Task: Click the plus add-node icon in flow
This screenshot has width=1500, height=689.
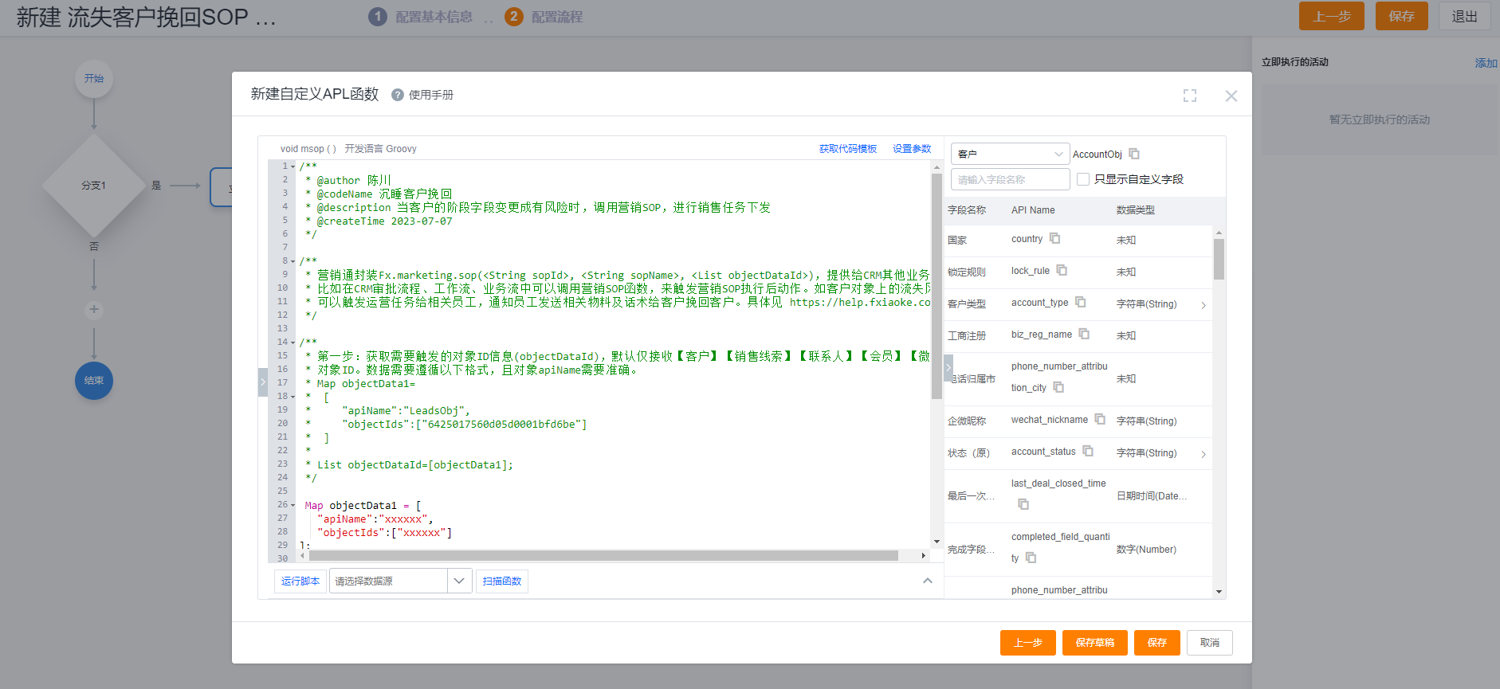Action: 94,310
